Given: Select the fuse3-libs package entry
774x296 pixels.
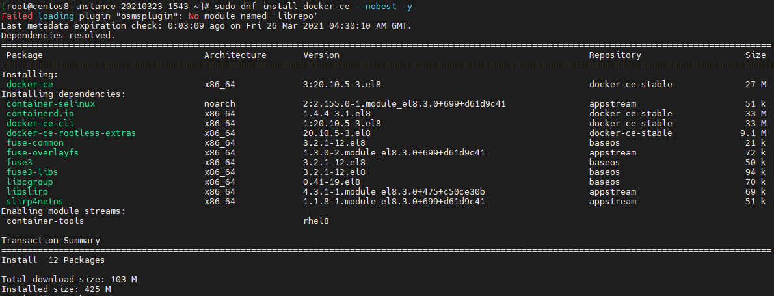Looking at the screenshot, I should tap(32, 172).
